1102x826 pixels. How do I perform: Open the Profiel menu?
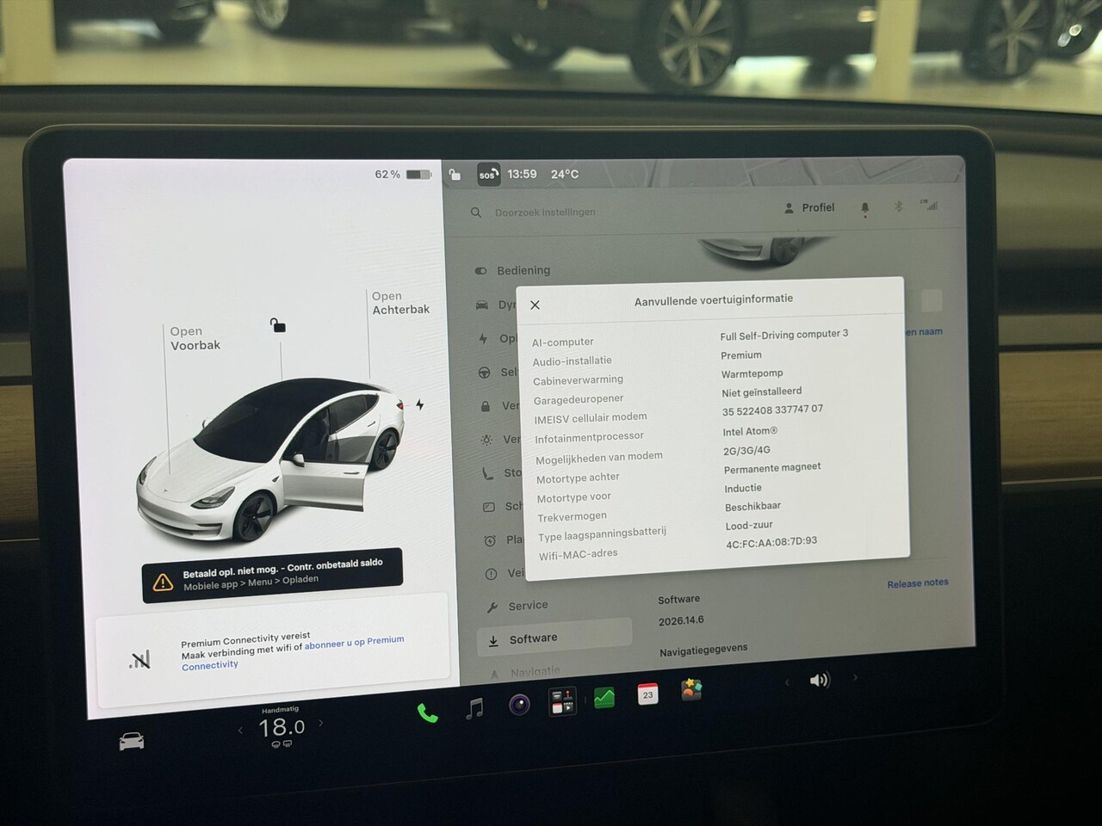(809, 208)
